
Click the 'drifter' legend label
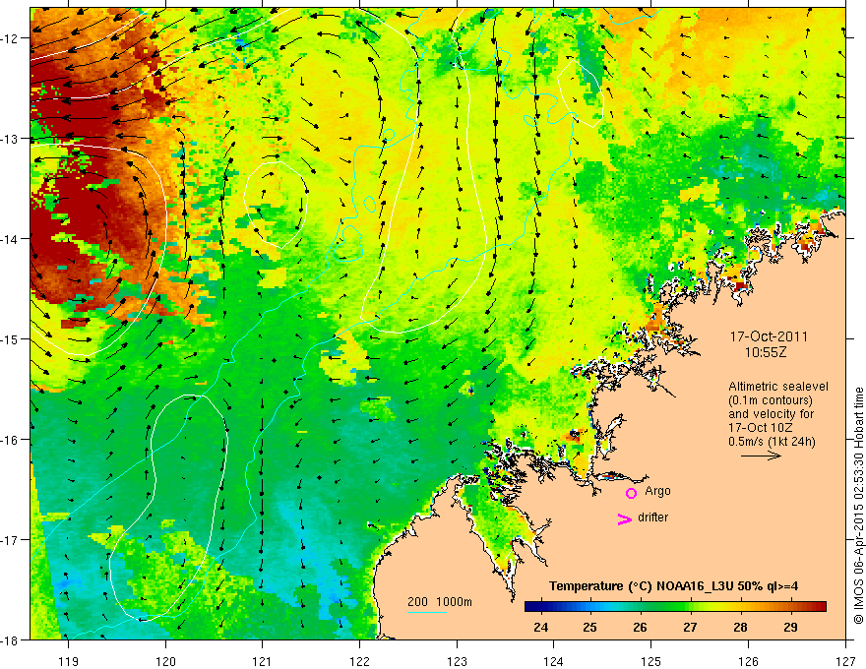[x=652, y=517]
